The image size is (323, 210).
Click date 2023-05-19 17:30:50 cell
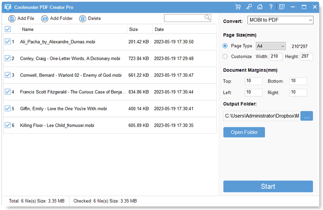pyautogui.click(x=173, y=42)
